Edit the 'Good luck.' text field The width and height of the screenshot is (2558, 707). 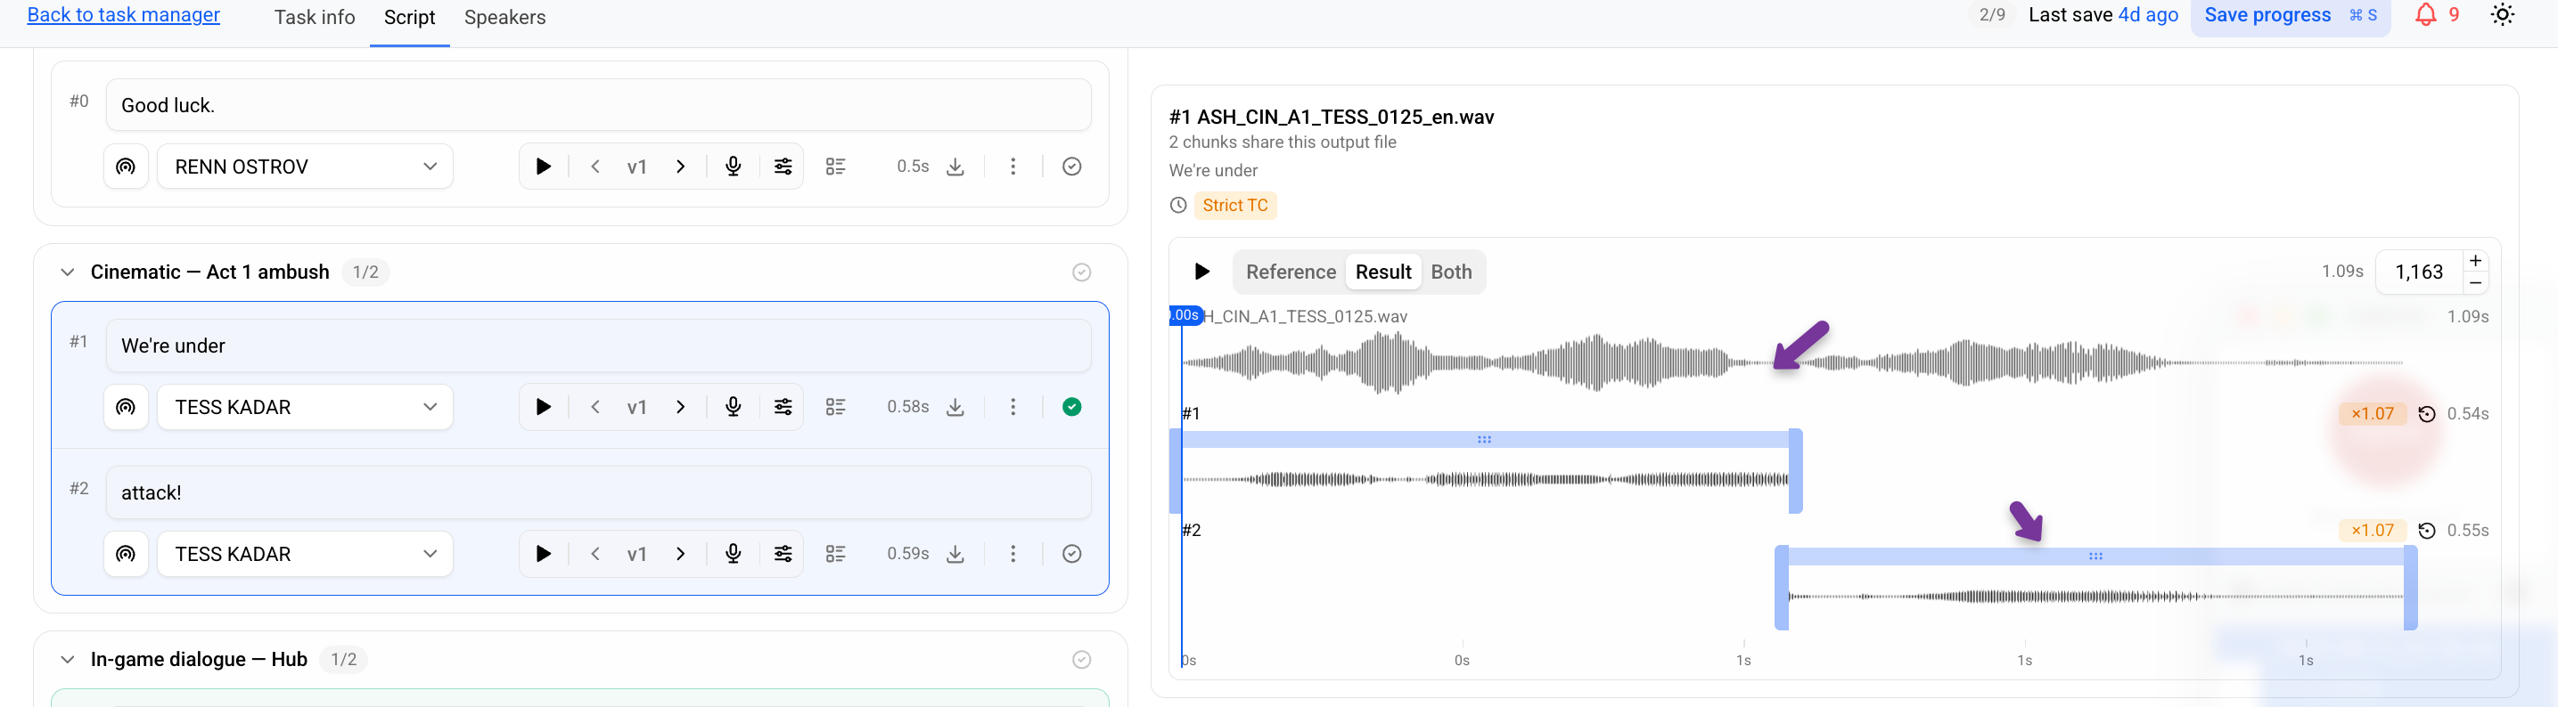598,105
